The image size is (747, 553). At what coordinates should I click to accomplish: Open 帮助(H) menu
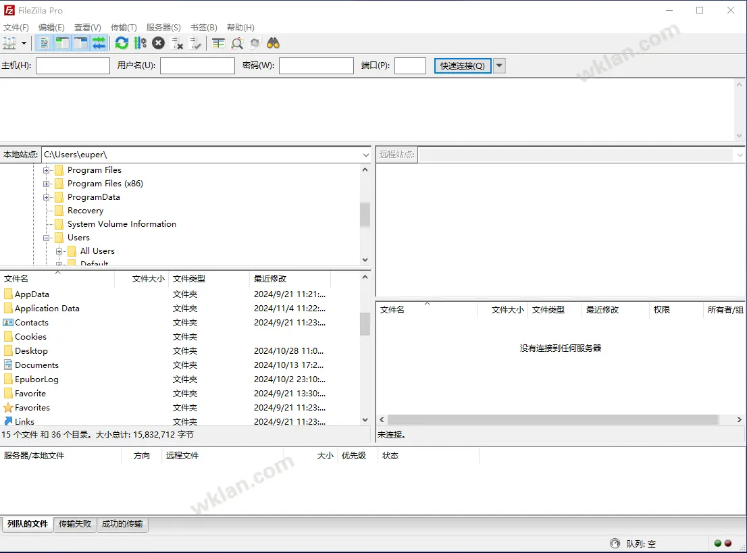tap(240, 27)
